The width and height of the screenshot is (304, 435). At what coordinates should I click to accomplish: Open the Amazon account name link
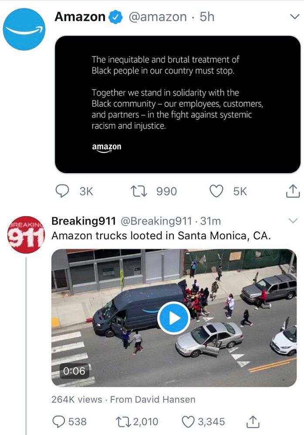click(80, 17)
